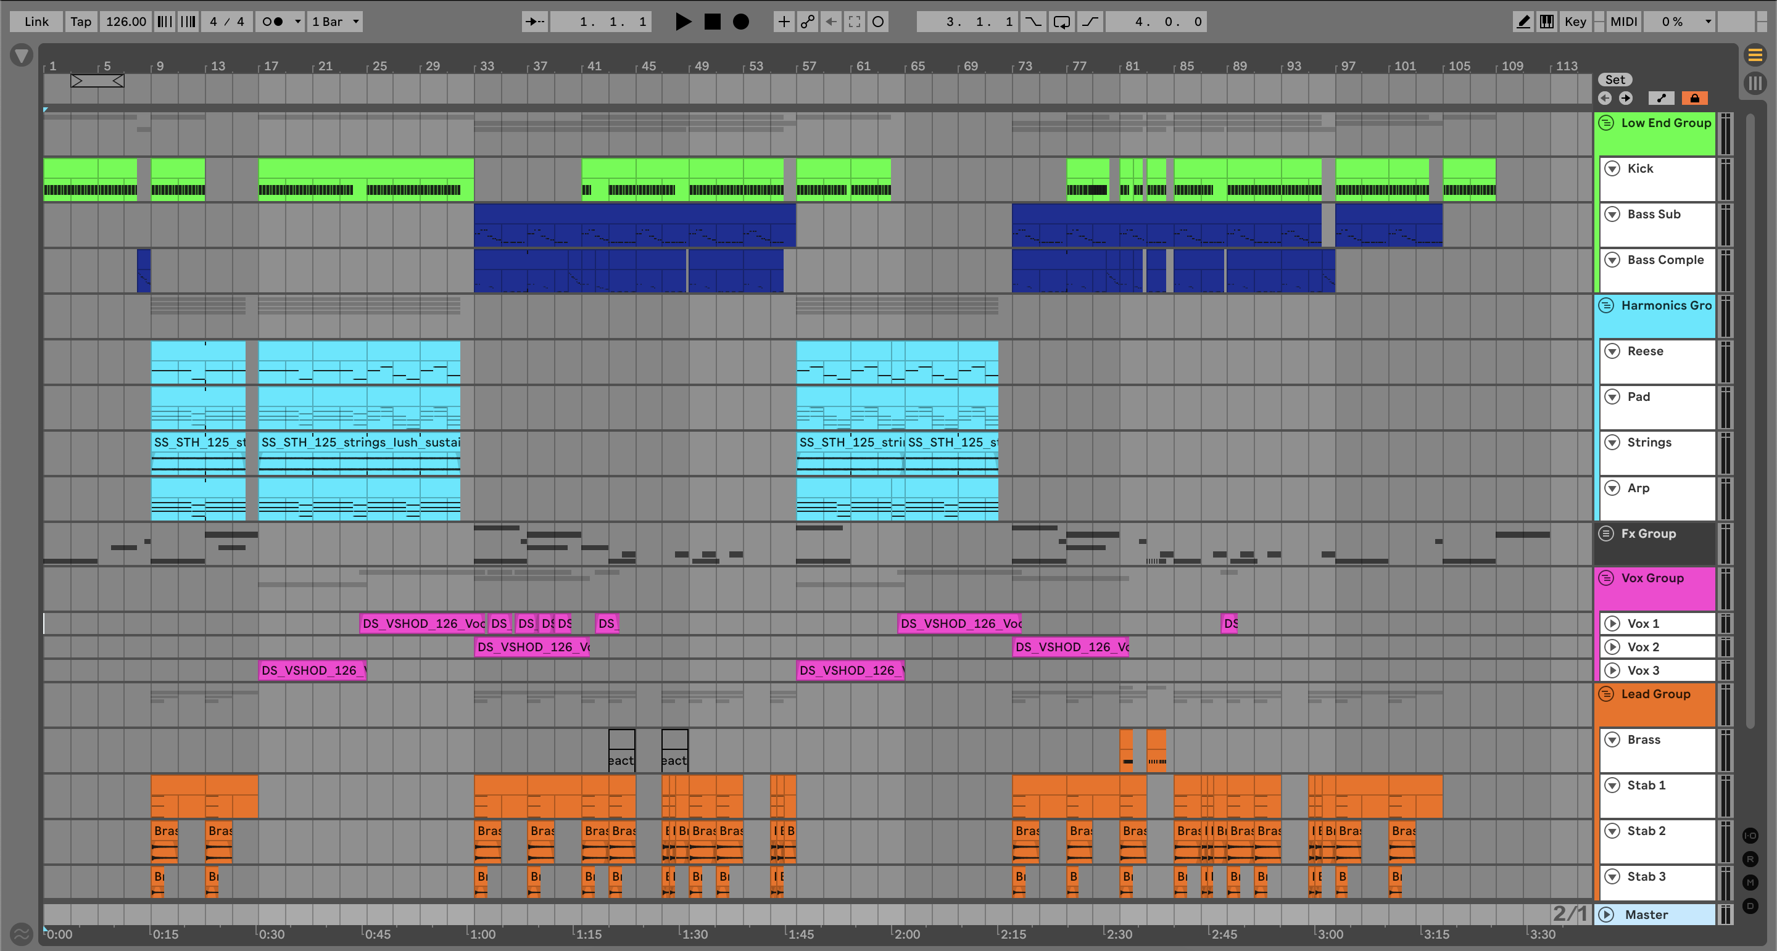Image resolution: width=1777 pixels, height=951 pixels.
Task: Collapse the Harmonics Group fold button
Action: (x=1606, y=305)
